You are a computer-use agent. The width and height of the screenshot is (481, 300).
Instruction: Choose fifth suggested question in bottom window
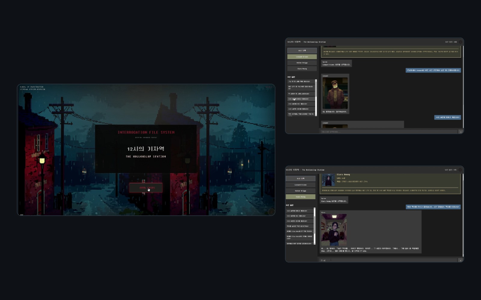click(x=299, y=231)
